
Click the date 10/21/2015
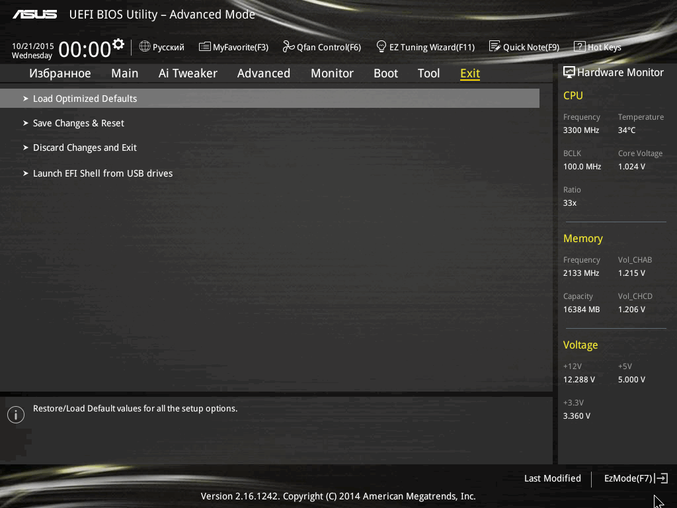click(x=33, y=46)
